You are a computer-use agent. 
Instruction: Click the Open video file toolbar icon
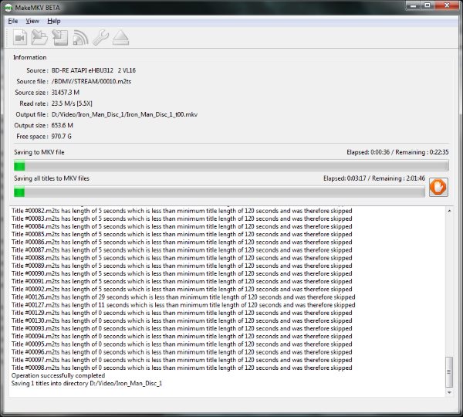click(20, 38)
